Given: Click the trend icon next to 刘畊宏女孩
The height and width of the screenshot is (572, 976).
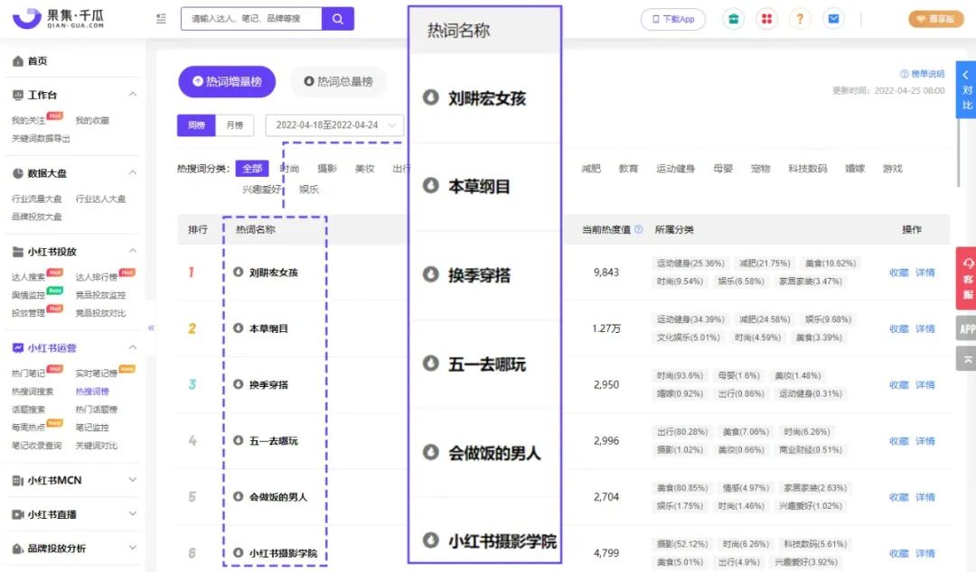Looking at the screenshot, I should point(239,272).
